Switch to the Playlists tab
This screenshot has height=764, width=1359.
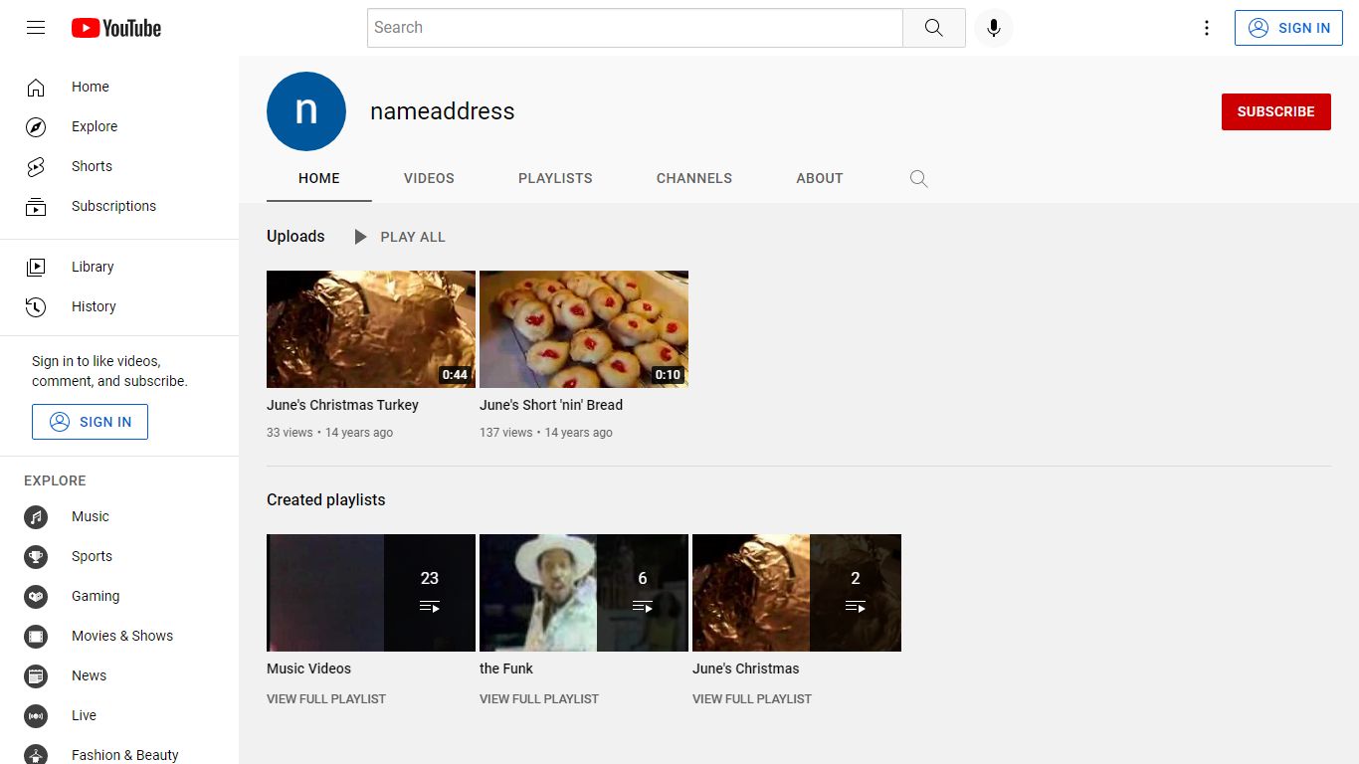[x=555, y=179]
